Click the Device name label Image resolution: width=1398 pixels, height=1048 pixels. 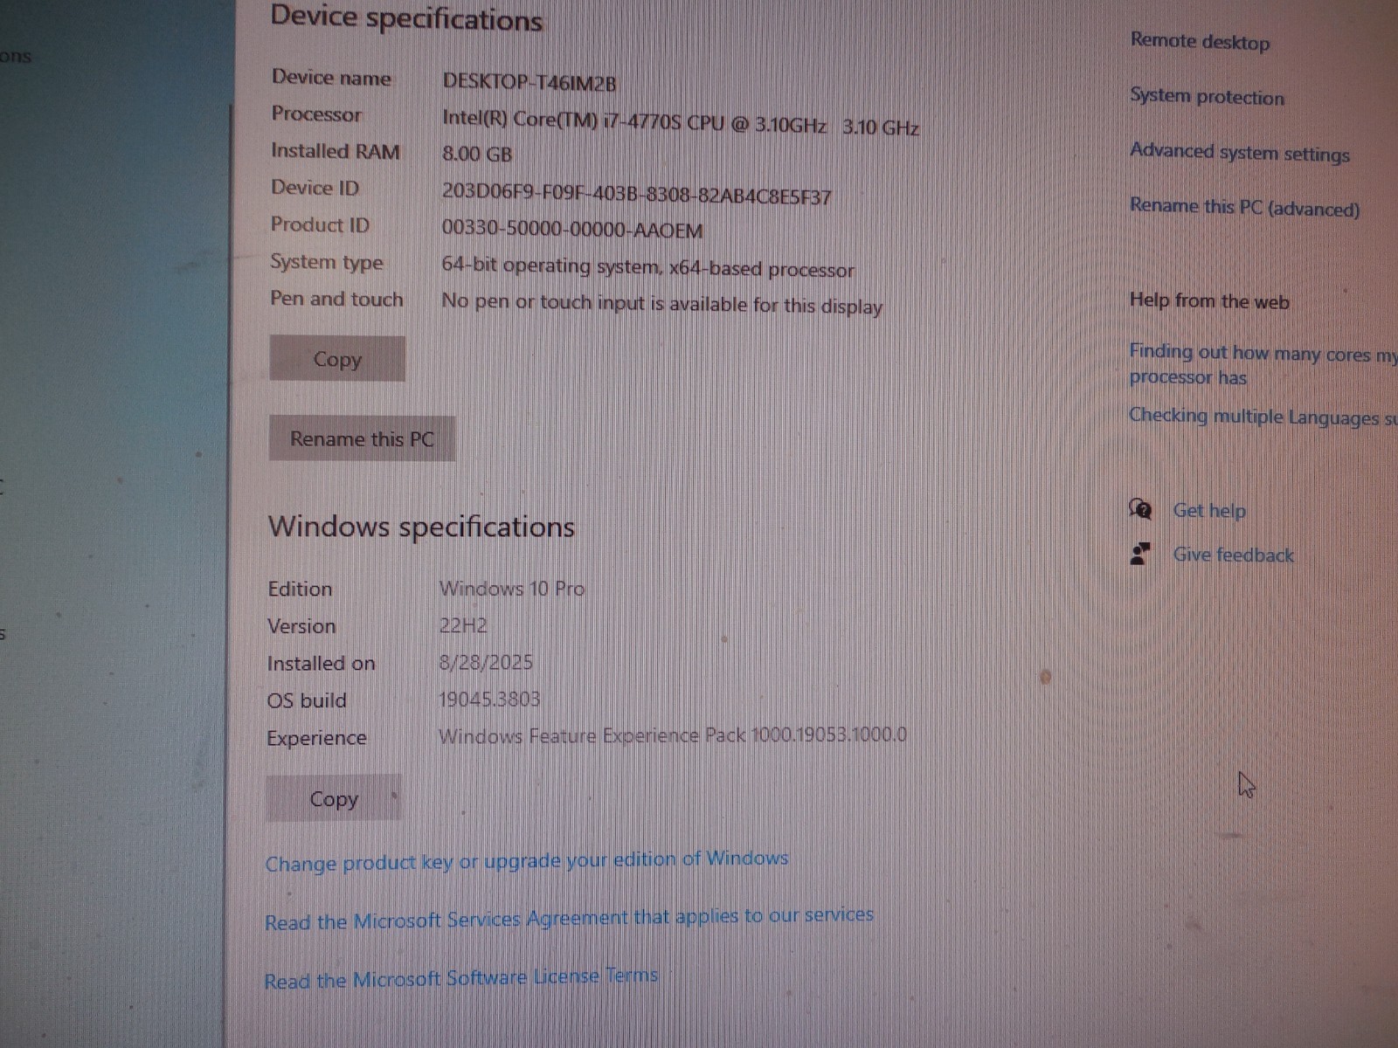pos(331,78)
